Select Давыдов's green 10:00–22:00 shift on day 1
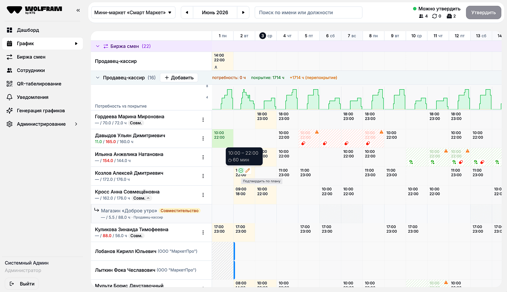The height and width of the screenshot is (292, 507). pyautogui.click(x=222, y=139)
